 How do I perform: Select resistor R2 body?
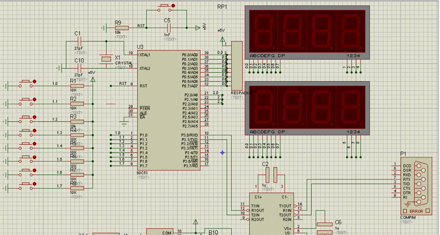77,104
